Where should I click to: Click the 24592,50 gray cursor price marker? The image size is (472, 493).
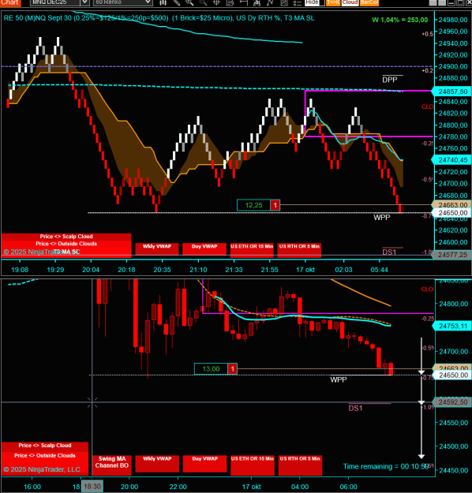coord(451,402)
